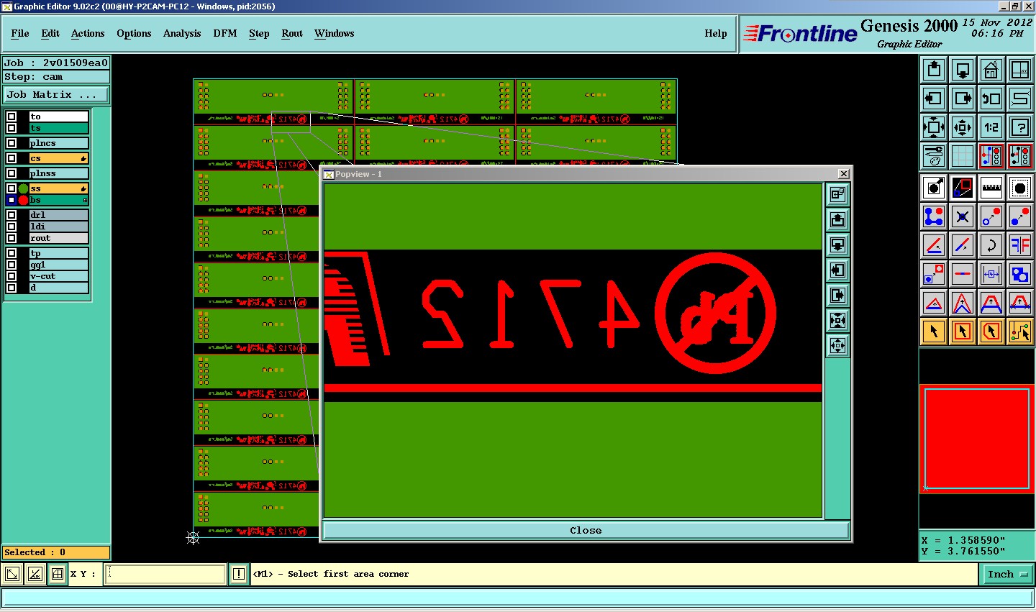Click the Close button in Popview

pyautogui.click(x=586, y=531)
